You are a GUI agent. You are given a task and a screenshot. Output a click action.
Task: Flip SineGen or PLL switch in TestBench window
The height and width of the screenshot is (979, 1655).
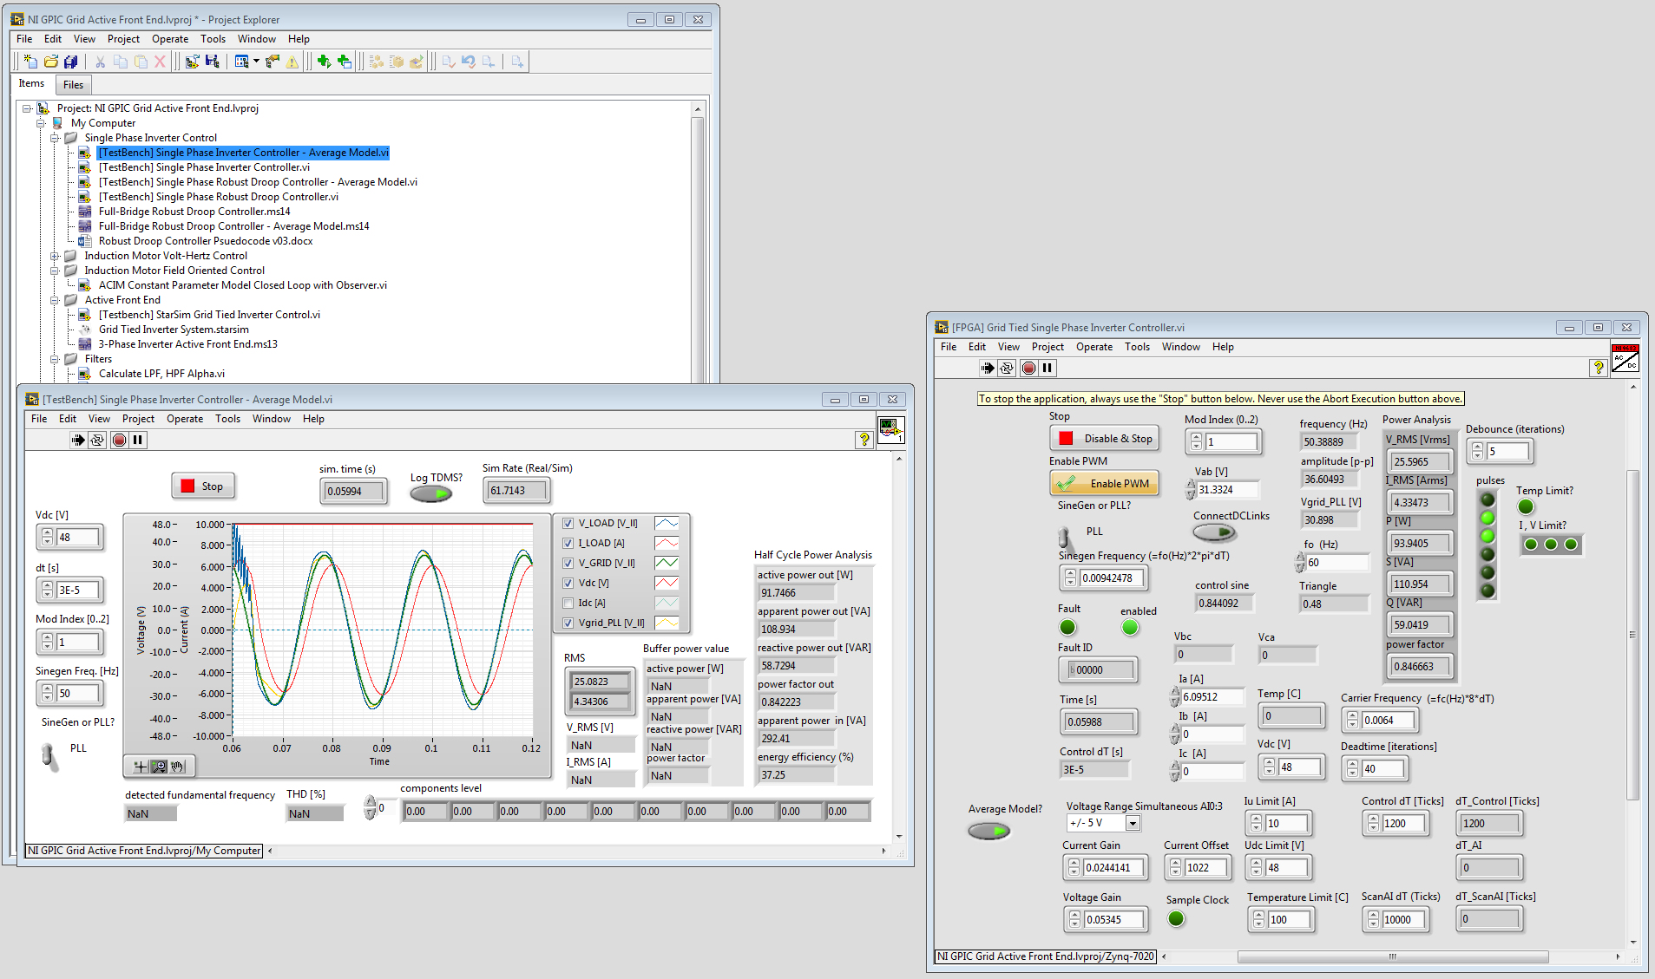pyautogui.click(x=49, y=756)
